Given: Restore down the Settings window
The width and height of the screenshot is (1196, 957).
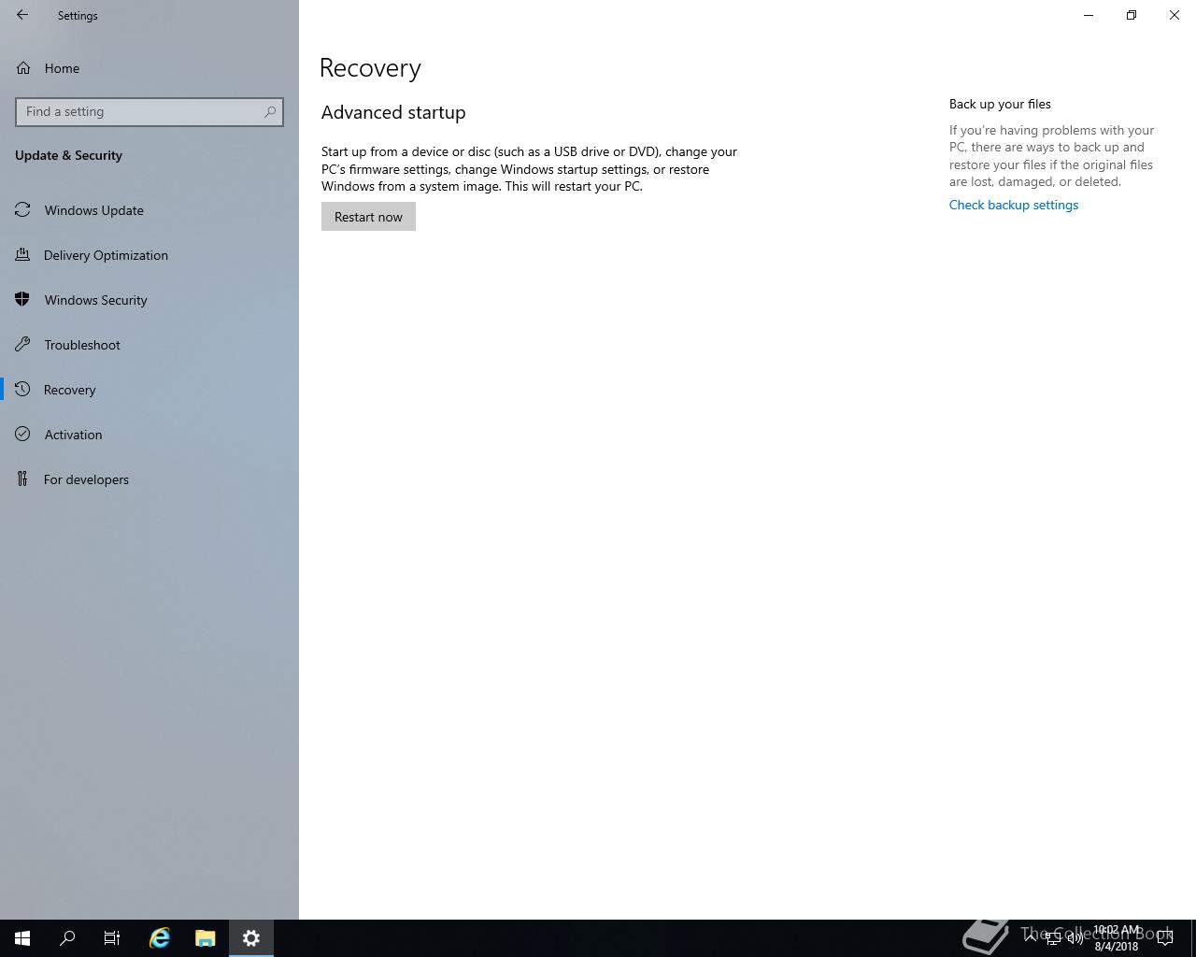Looking at the screenshot, I should tap(1132, 15).
